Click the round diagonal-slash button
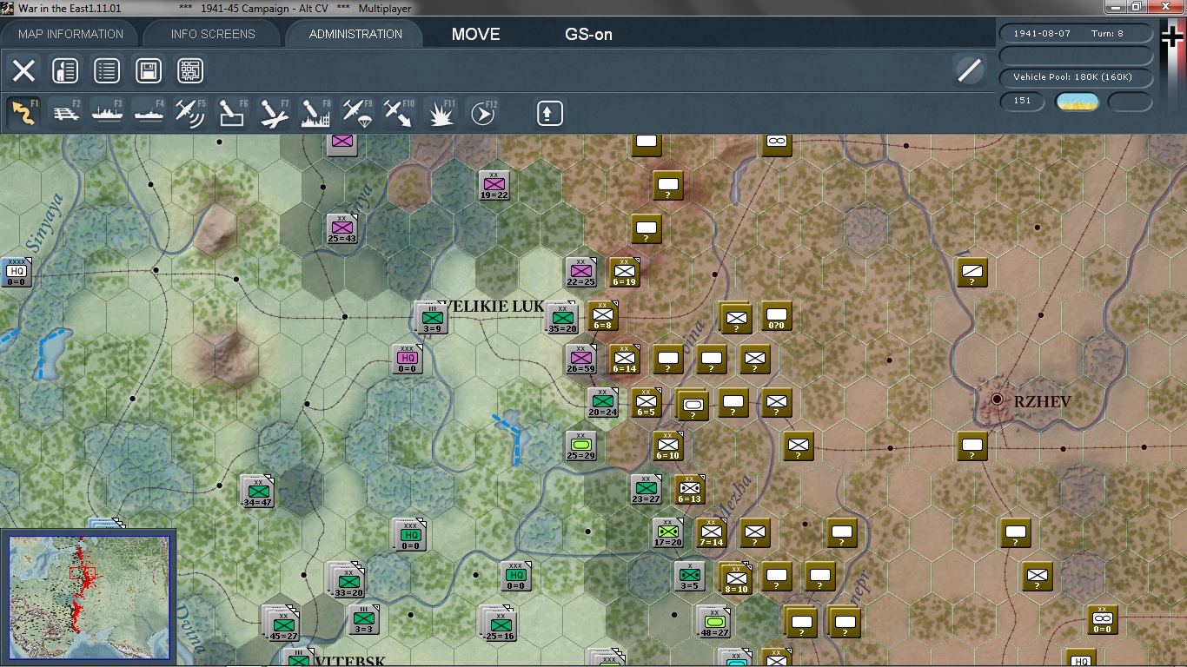1187x667 pixels. (969, 70)
